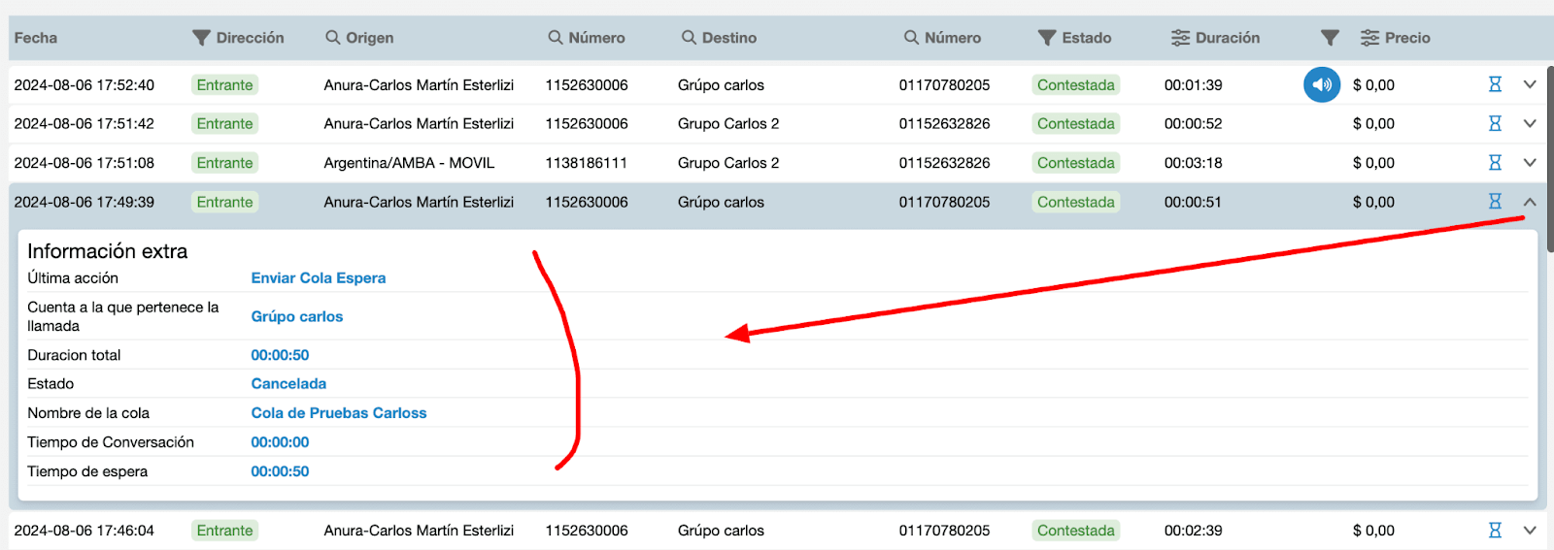
Task: Open the Cola de Pruebas Carloss link
Action: click(x=339, y=413)
